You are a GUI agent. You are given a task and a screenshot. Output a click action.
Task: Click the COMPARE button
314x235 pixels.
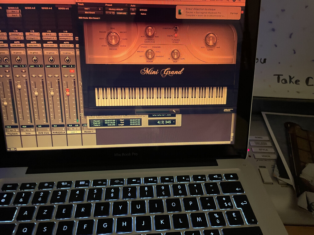tap(121, 14)
